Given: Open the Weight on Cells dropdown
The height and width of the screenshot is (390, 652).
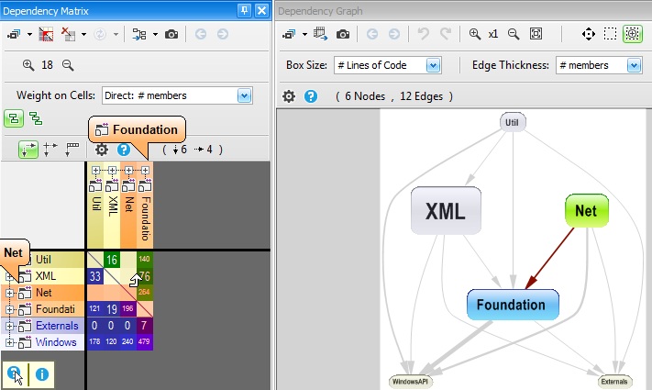Looking at the screenshot, I should tap(244, 95).
